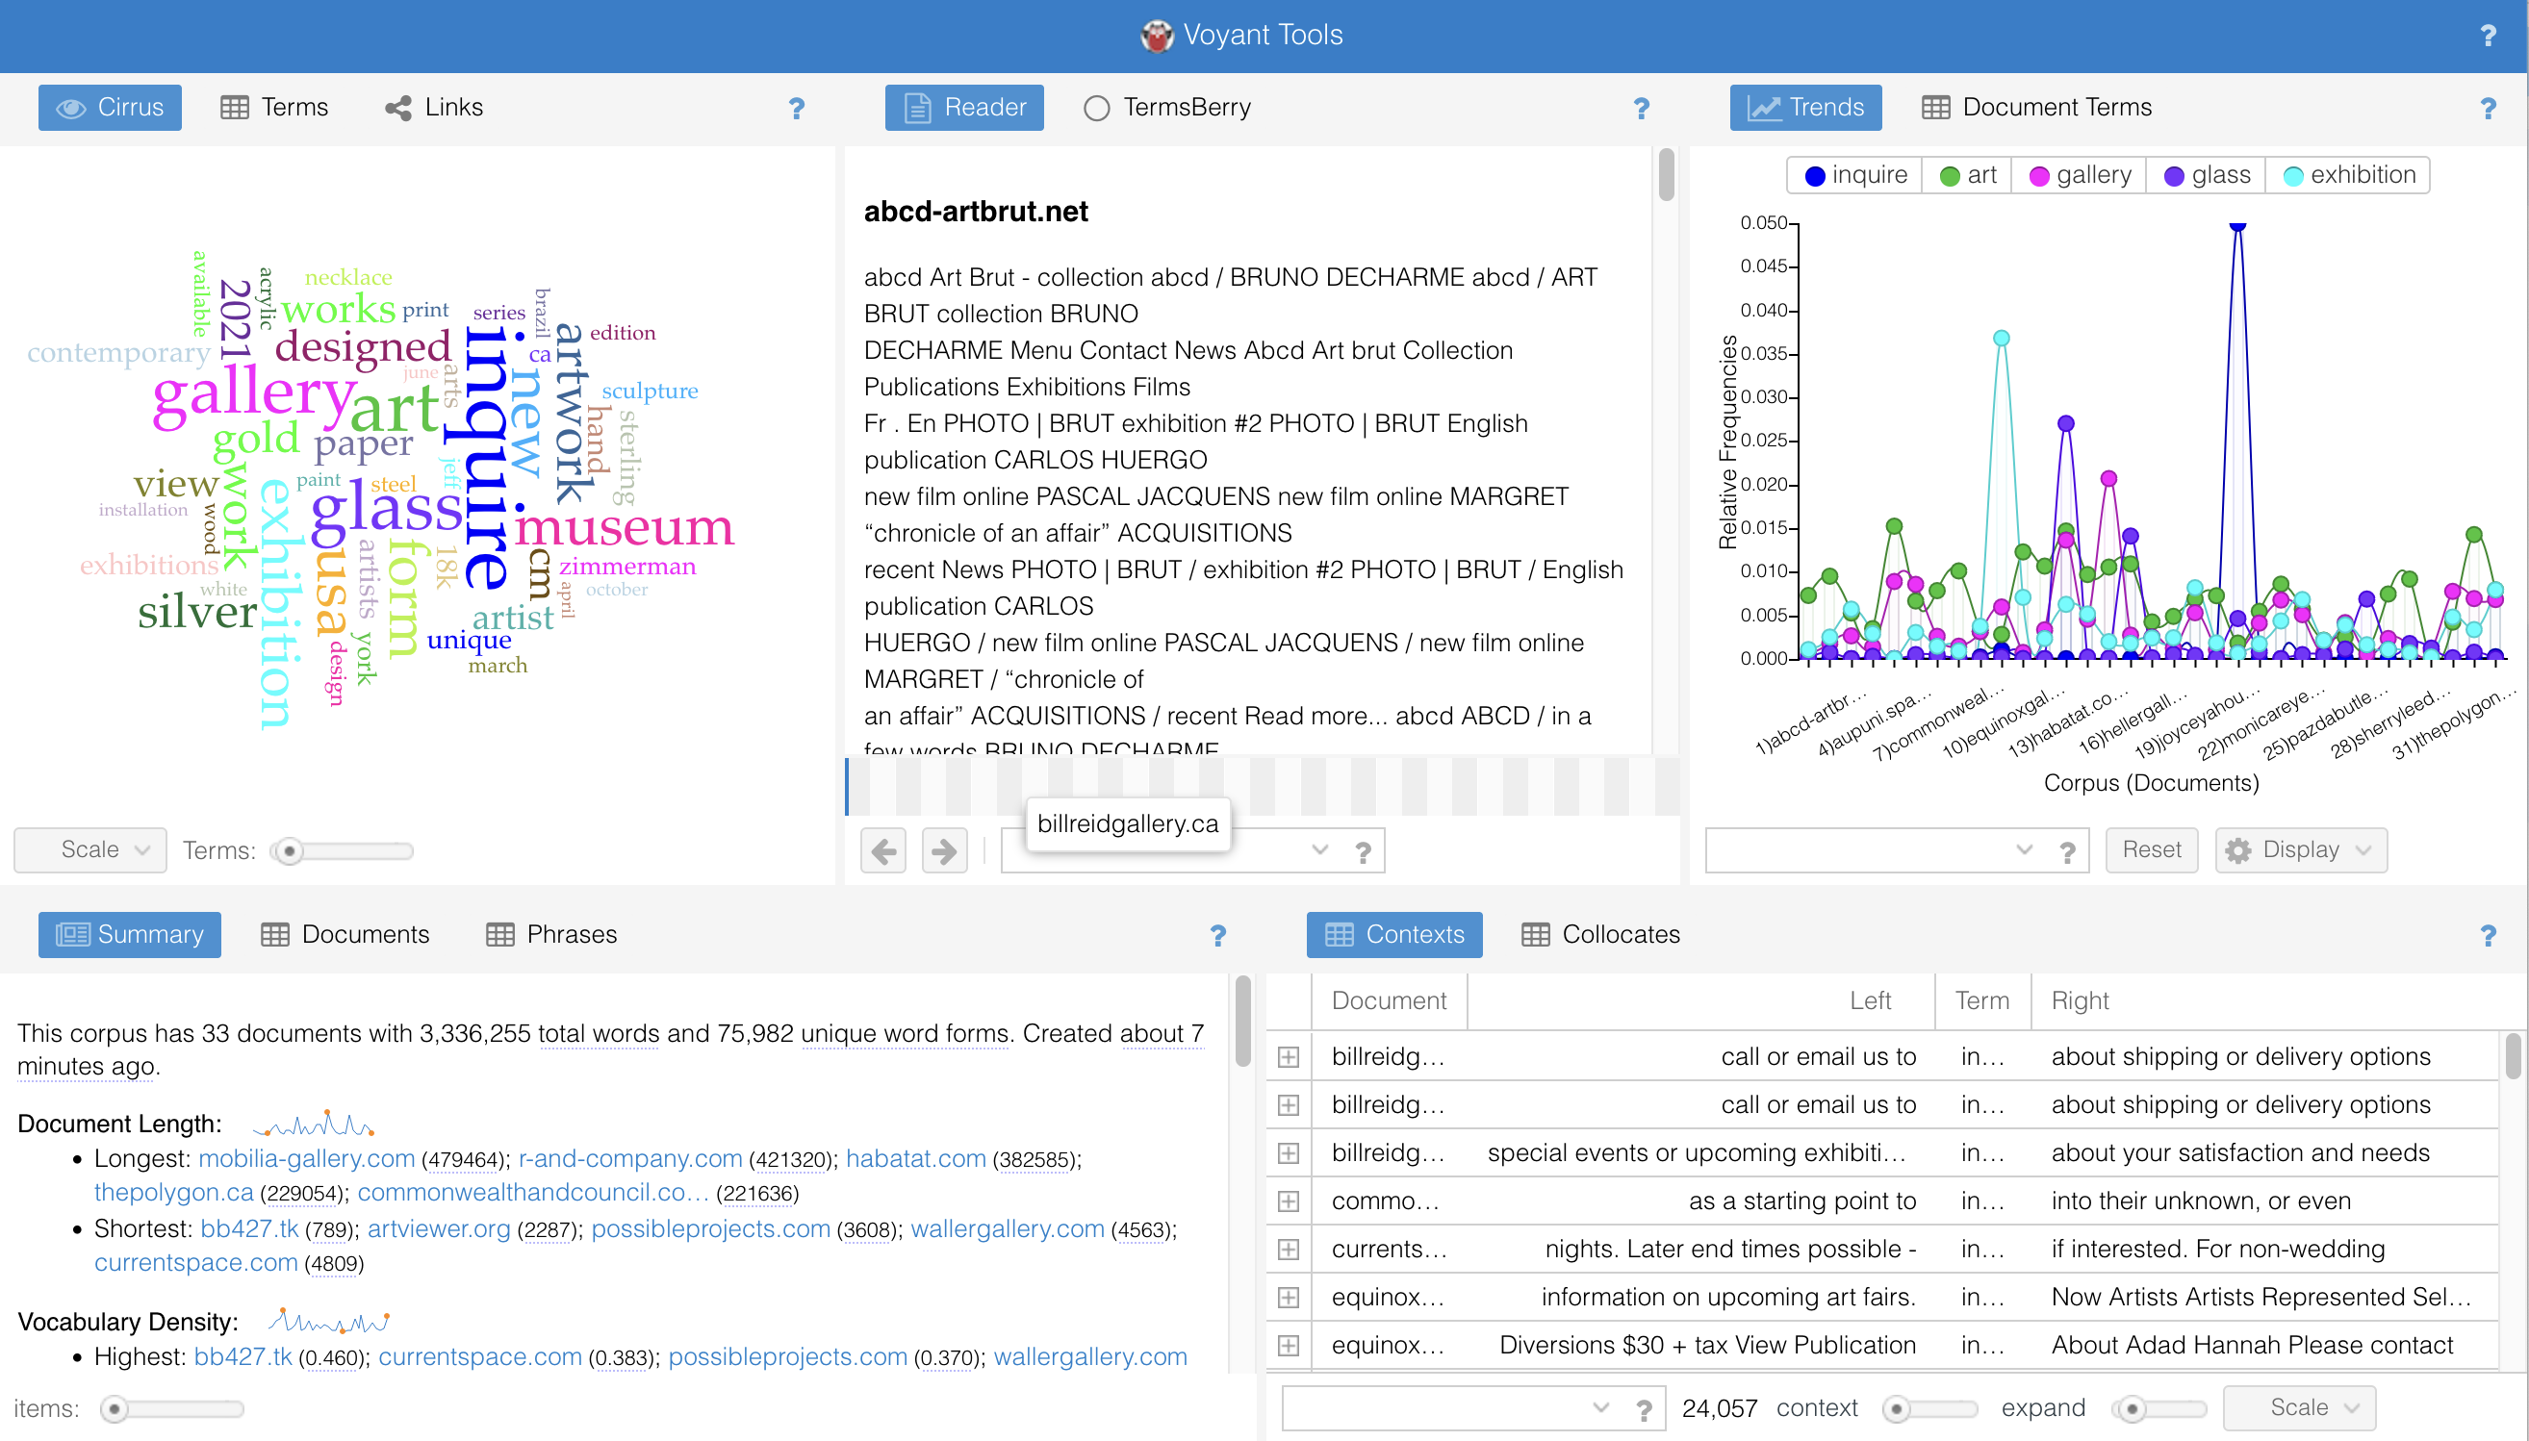The height and width of the screenshot is (1441, 2529).
Task: Open mobilia-gallery.com document link
Action: pos(306,1158)
